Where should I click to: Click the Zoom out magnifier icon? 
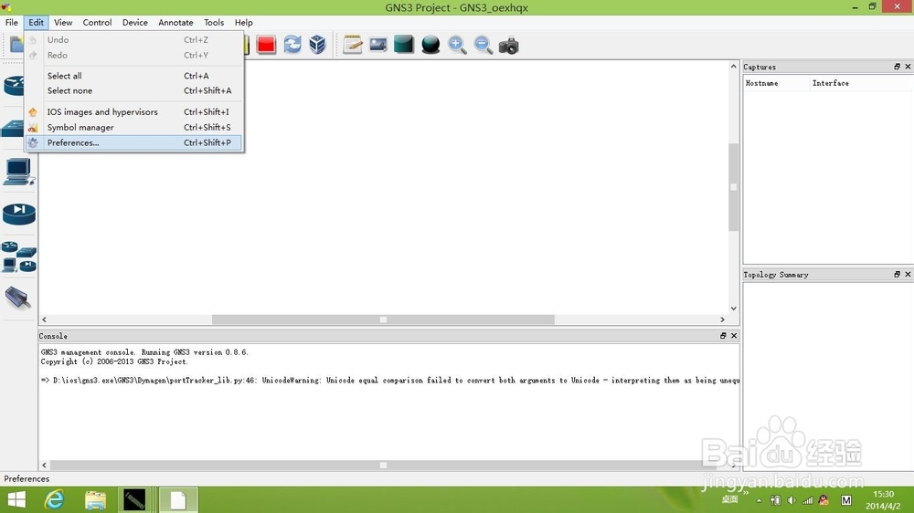tap(483, 45)
